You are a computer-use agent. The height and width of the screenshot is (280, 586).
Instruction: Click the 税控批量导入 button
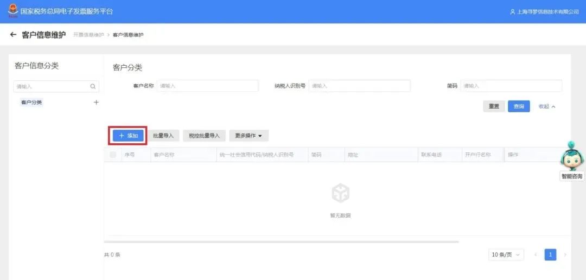pos(204,136)
